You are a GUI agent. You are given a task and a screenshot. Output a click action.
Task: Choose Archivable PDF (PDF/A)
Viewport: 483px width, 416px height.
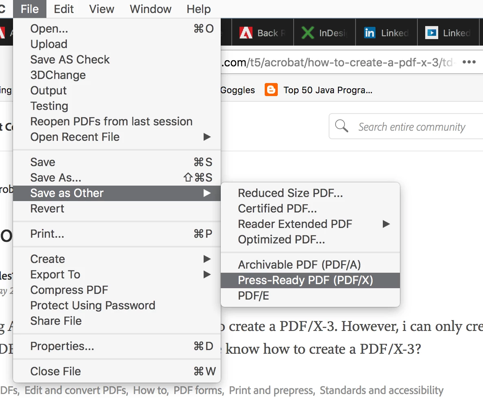(x=310, y=265)
